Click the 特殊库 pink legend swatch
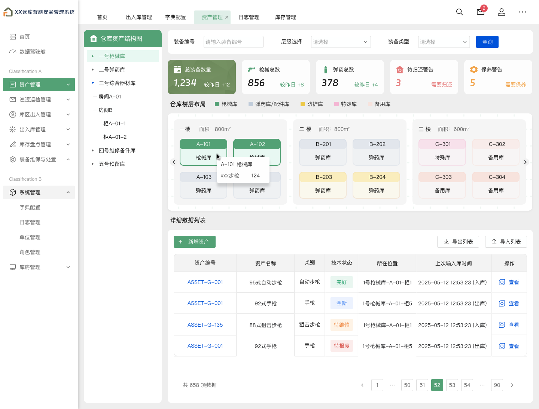 (337, 104)
